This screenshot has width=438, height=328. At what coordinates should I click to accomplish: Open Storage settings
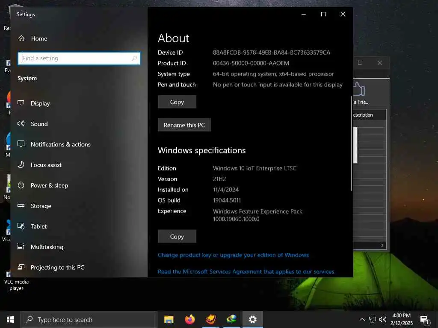coord(41,206)
